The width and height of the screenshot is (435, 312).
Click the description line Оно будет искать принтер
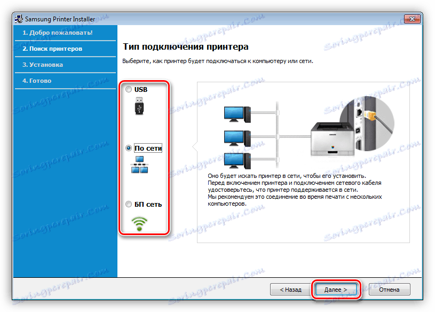pyautogui.click(x=287, y=176)
